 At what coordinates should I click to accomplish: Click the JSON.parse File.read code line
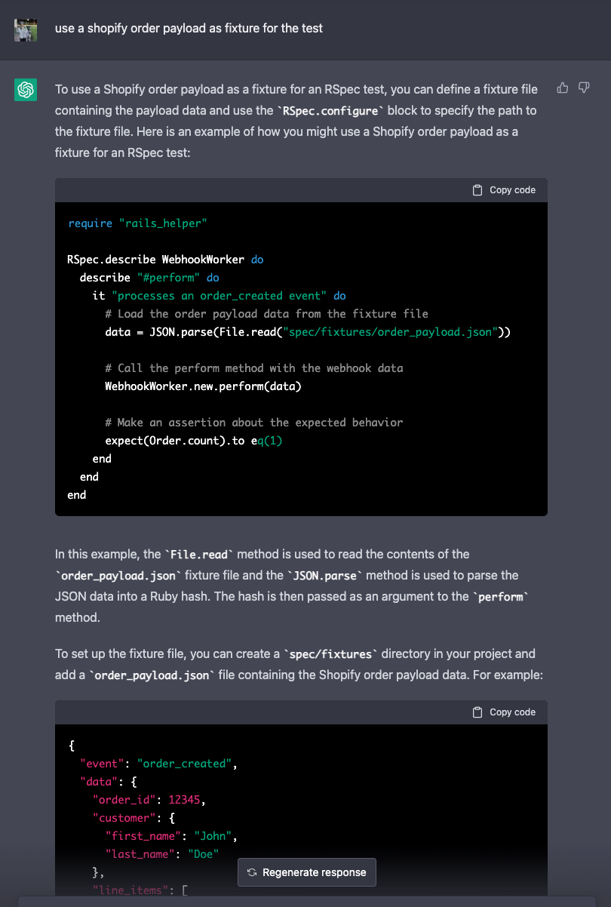pyautogui.click(x=308, y=332)
